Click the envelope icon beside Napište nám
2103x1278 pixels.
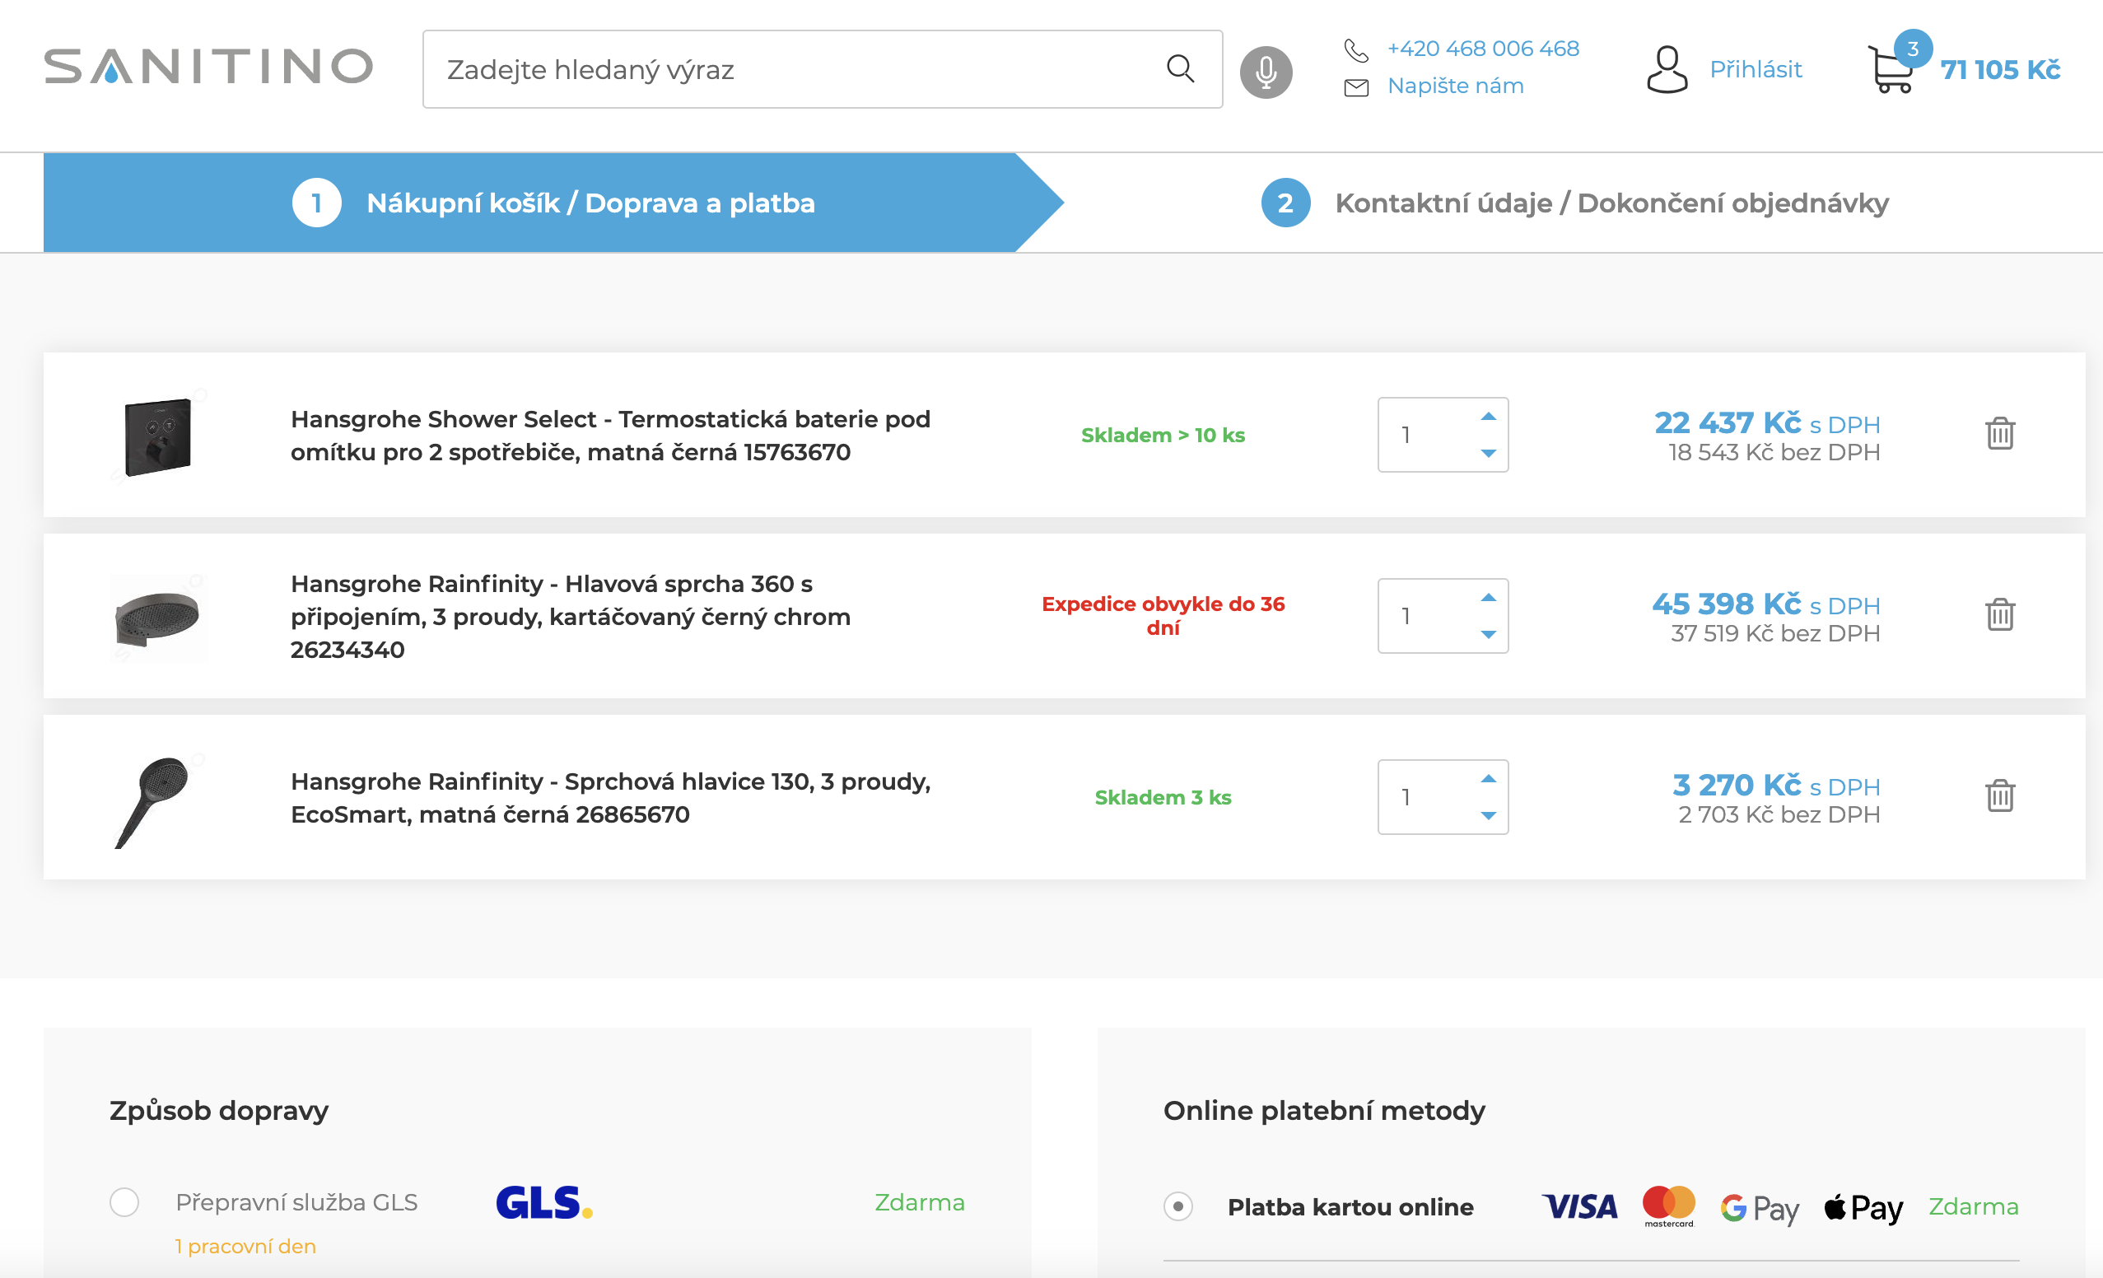click(1356, 87)
